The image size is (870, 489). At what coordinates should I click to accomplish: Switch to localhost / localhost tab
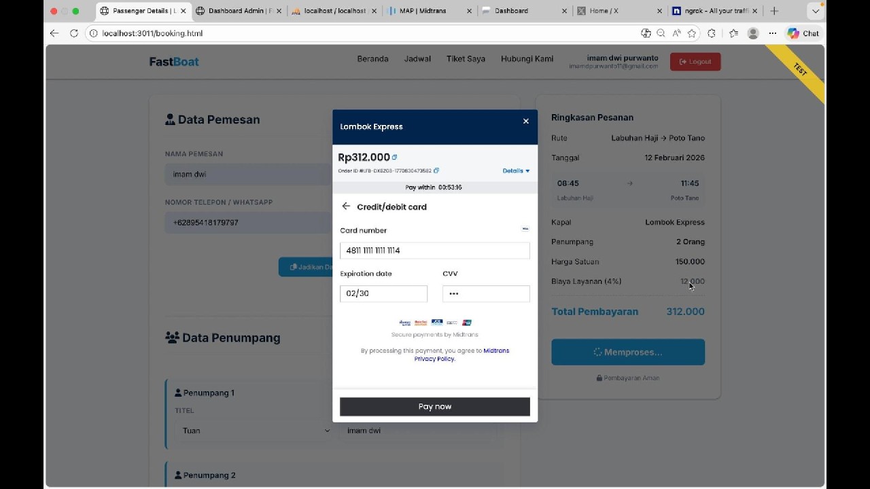(333, 11)
